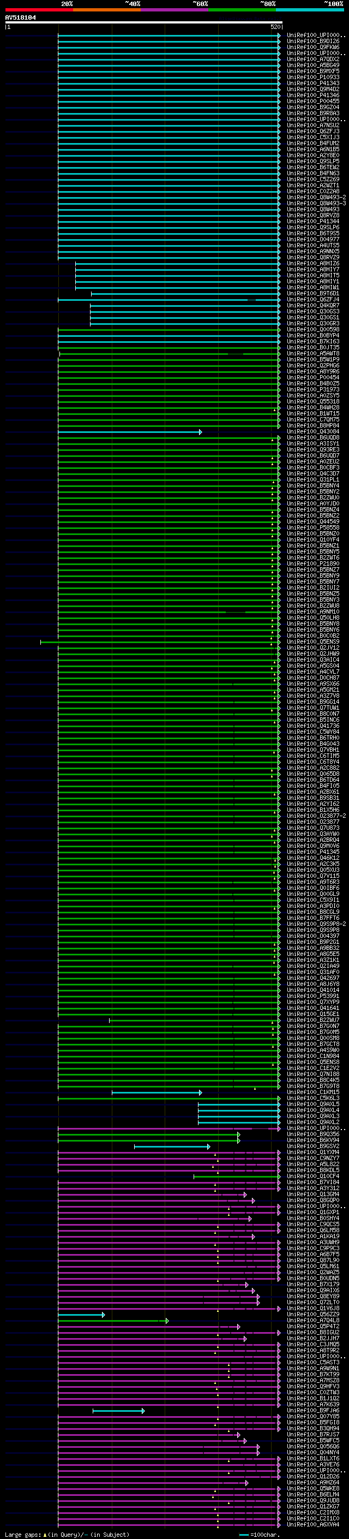Image resolution: width=349 pixels, height=1539 pixels.
Task: Select the UniRef100_B9Q356 hit label
Action: [313, 1134]
